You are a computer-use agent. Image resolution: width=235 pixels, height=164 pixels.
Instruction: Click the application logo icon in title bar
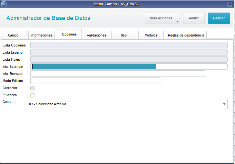point(4,4)
